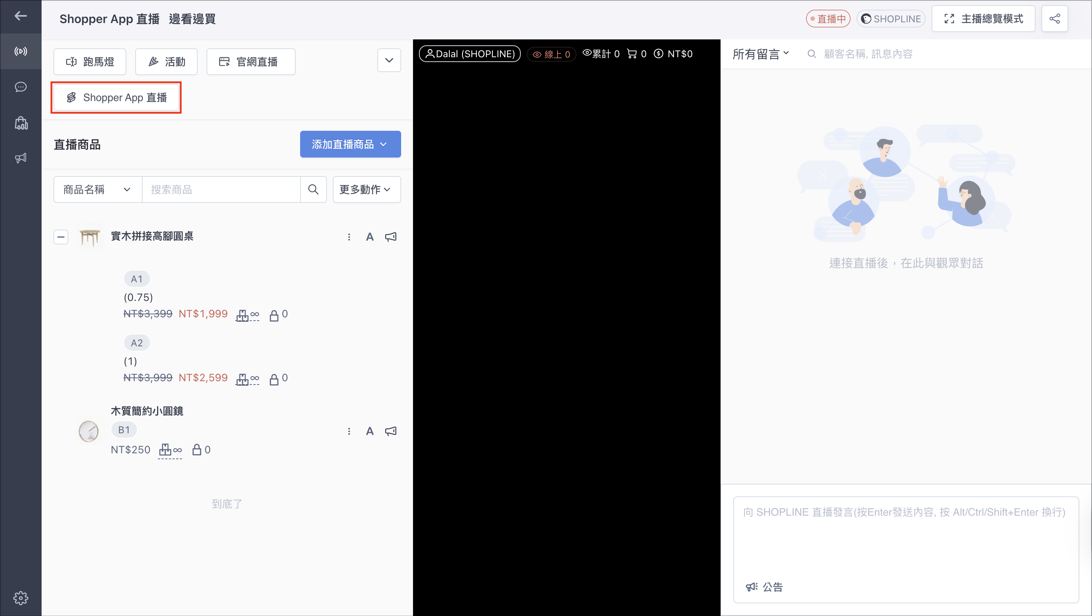Click the NT$250 price
The height and width of the screenshot is (616, 1092).
pyautogui.click(x=131, y=450)
